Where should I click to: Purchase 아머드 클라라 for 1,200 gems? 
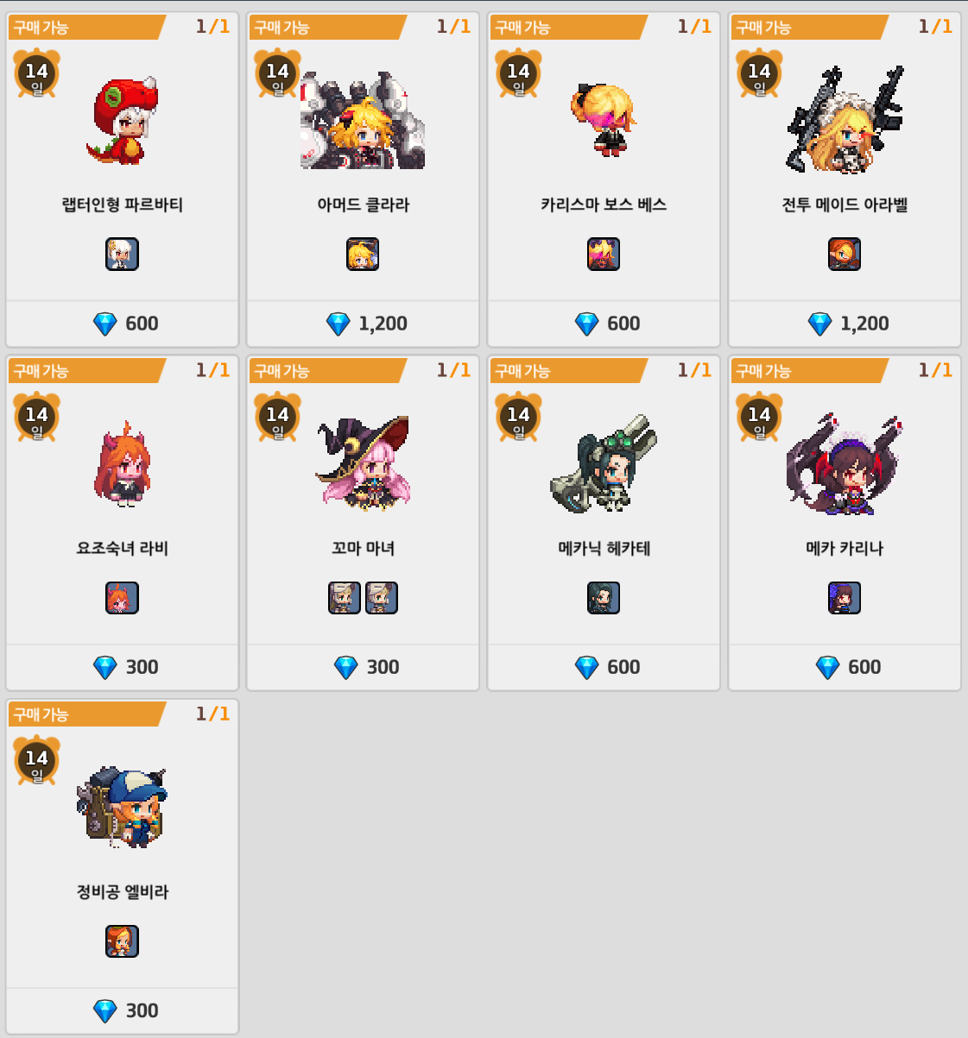pos(363,324)
